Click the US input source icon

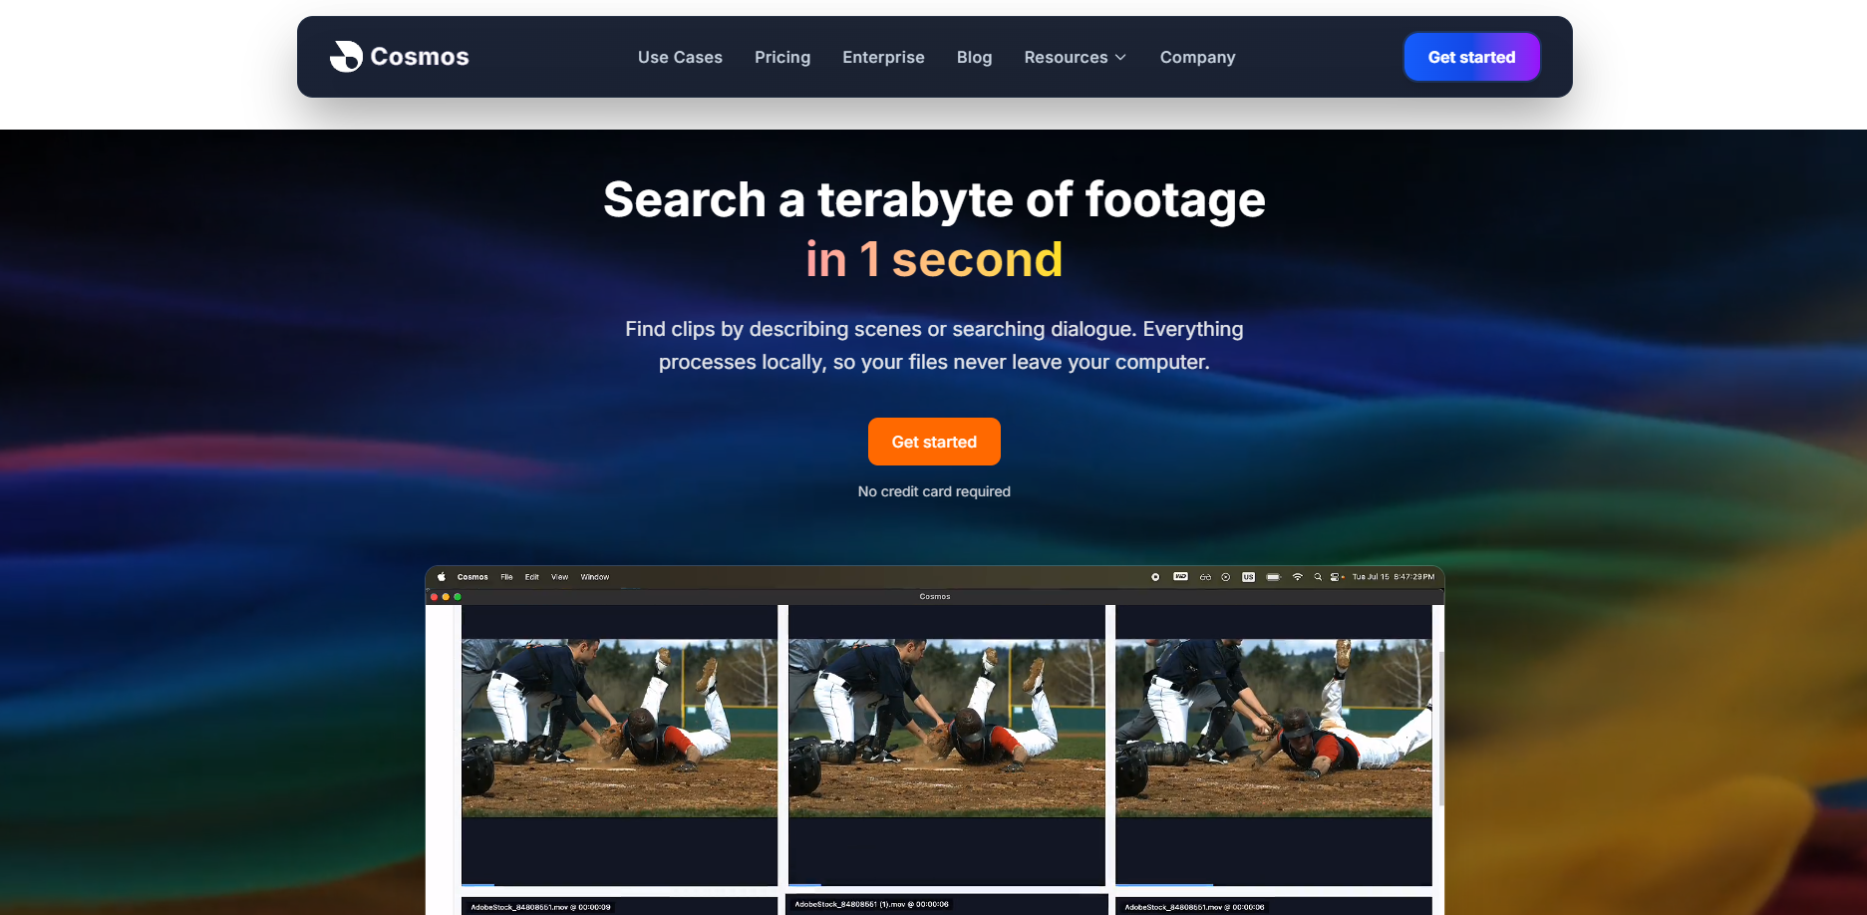pos(1248,577)
